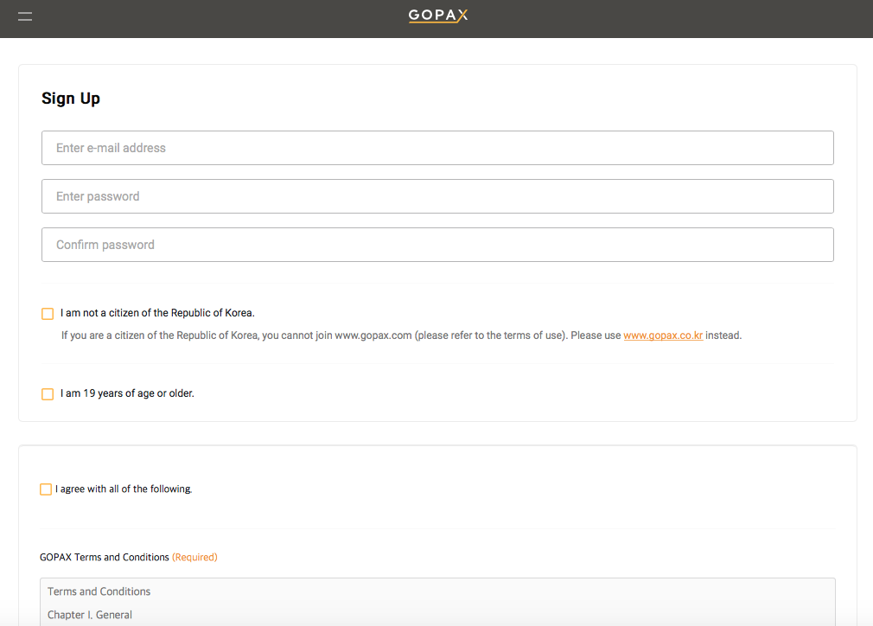Click the 'Chapter I. General' line
873x626 pixels.
pos(90,616)
